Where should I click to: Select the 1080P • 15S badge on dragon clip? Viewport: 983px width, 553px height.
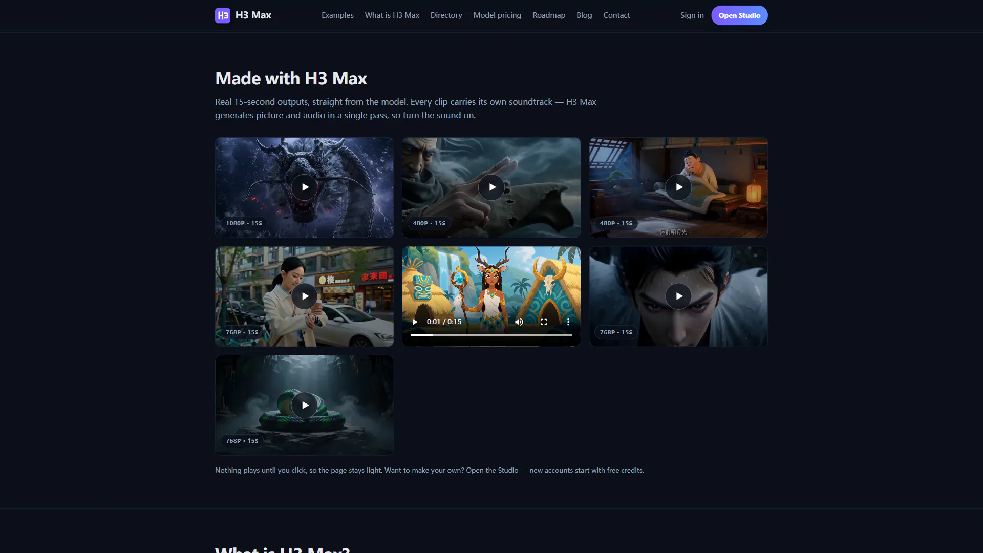pos(244,223)
